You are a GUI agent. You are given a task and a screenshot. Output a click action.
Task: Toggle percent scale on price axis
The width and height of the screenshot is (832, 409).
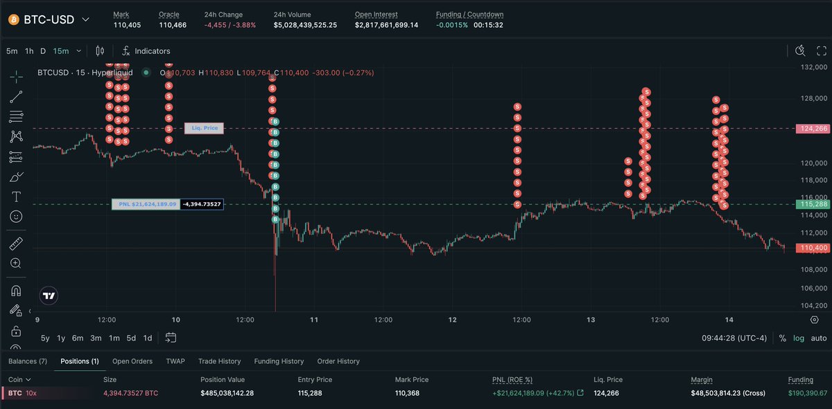click(783, 338)
